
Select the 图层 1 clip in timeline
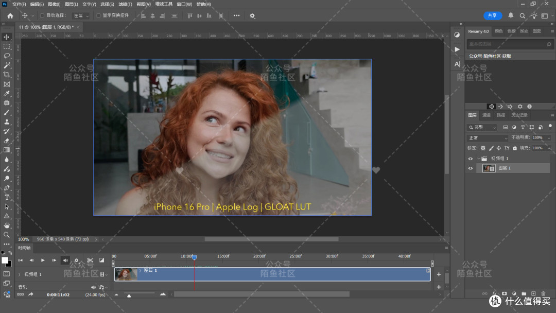(272, 274)
